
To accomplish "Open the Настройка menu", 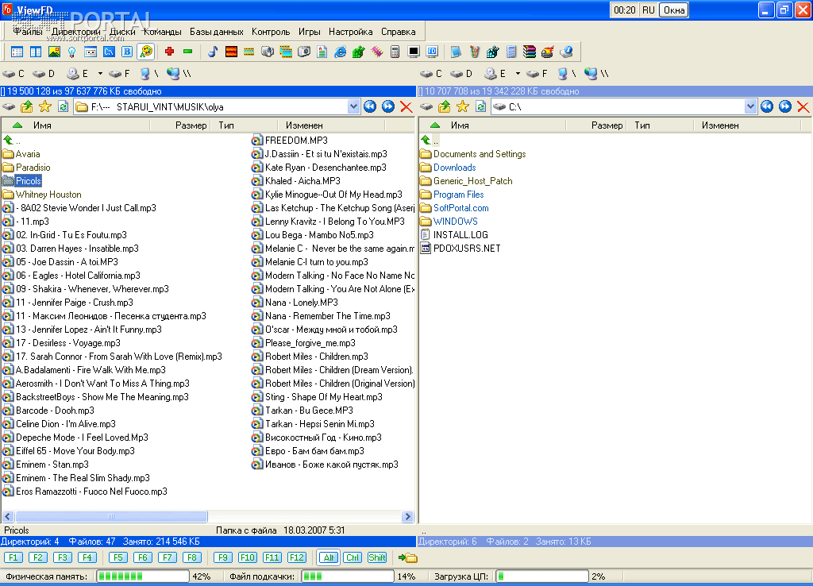I will pyautogui.click(x=350, y=32).
